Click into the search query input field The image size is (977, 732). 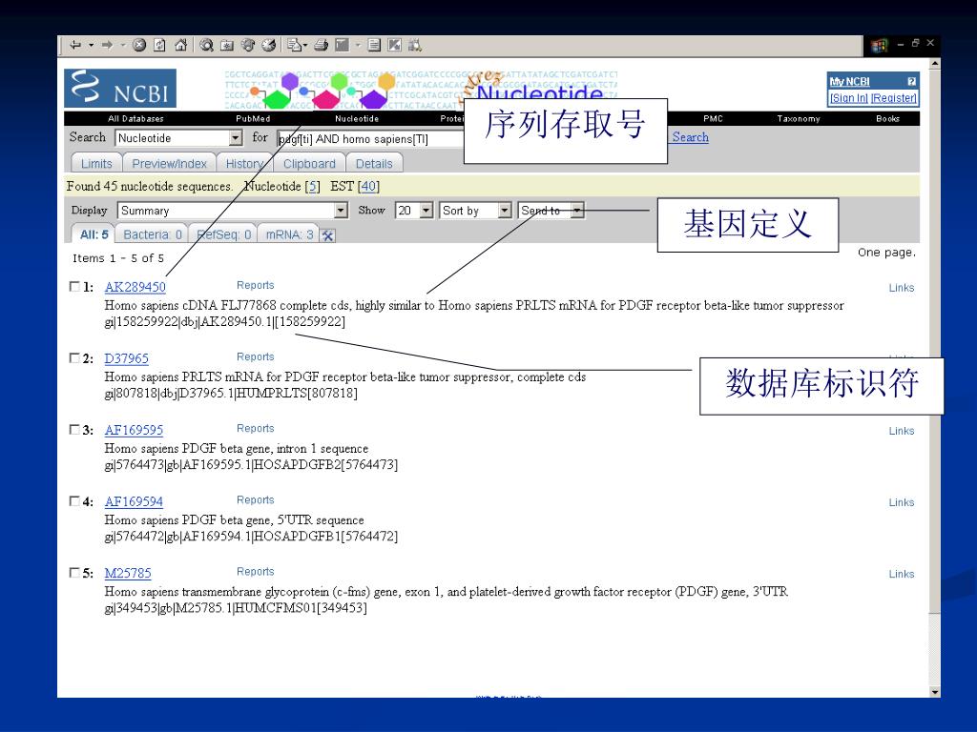point(371,139)
